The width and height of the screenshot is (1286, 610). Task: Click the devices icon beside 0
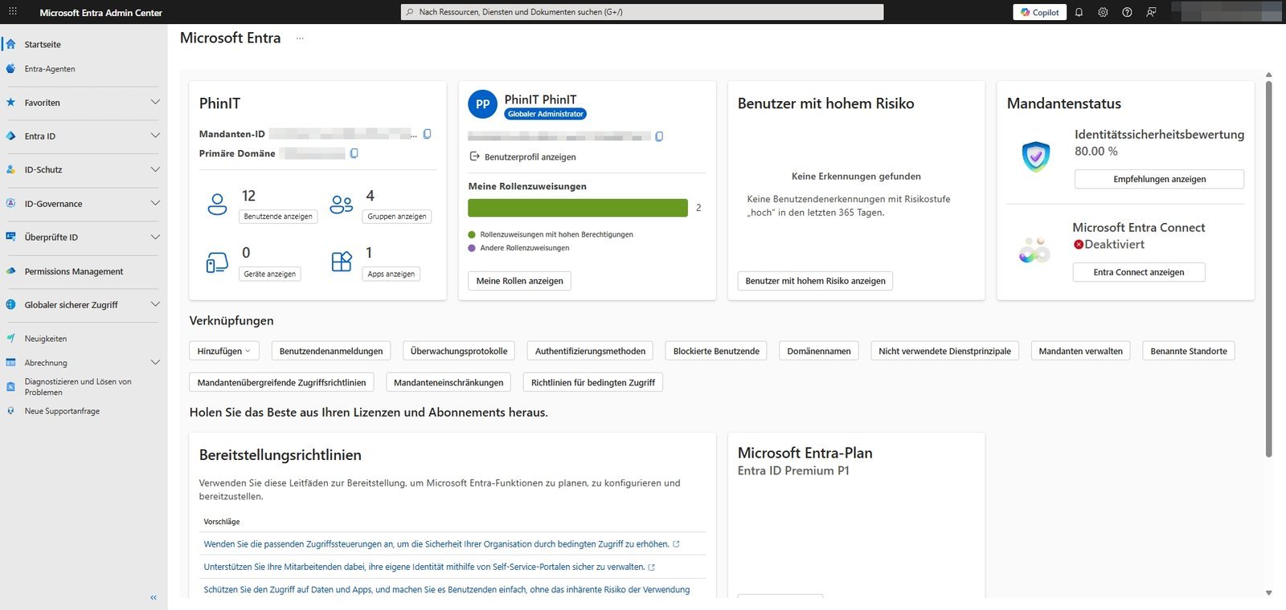pos(218,262)
